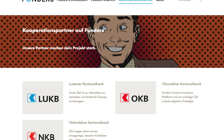Screen dimensions: 224x140
Task: Click the NKB logo tile
Action: (x=43, y=130)
